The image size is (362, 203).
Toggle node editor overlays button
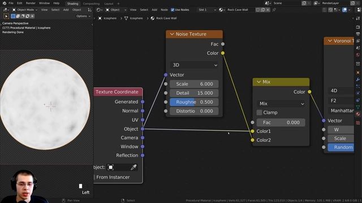click(x=344, y=10)
